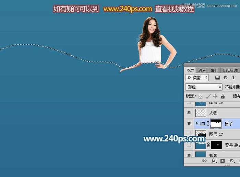Click the pixel layer filter icon
The width and height of the screenshot is (240, 177).
(217, 78)
